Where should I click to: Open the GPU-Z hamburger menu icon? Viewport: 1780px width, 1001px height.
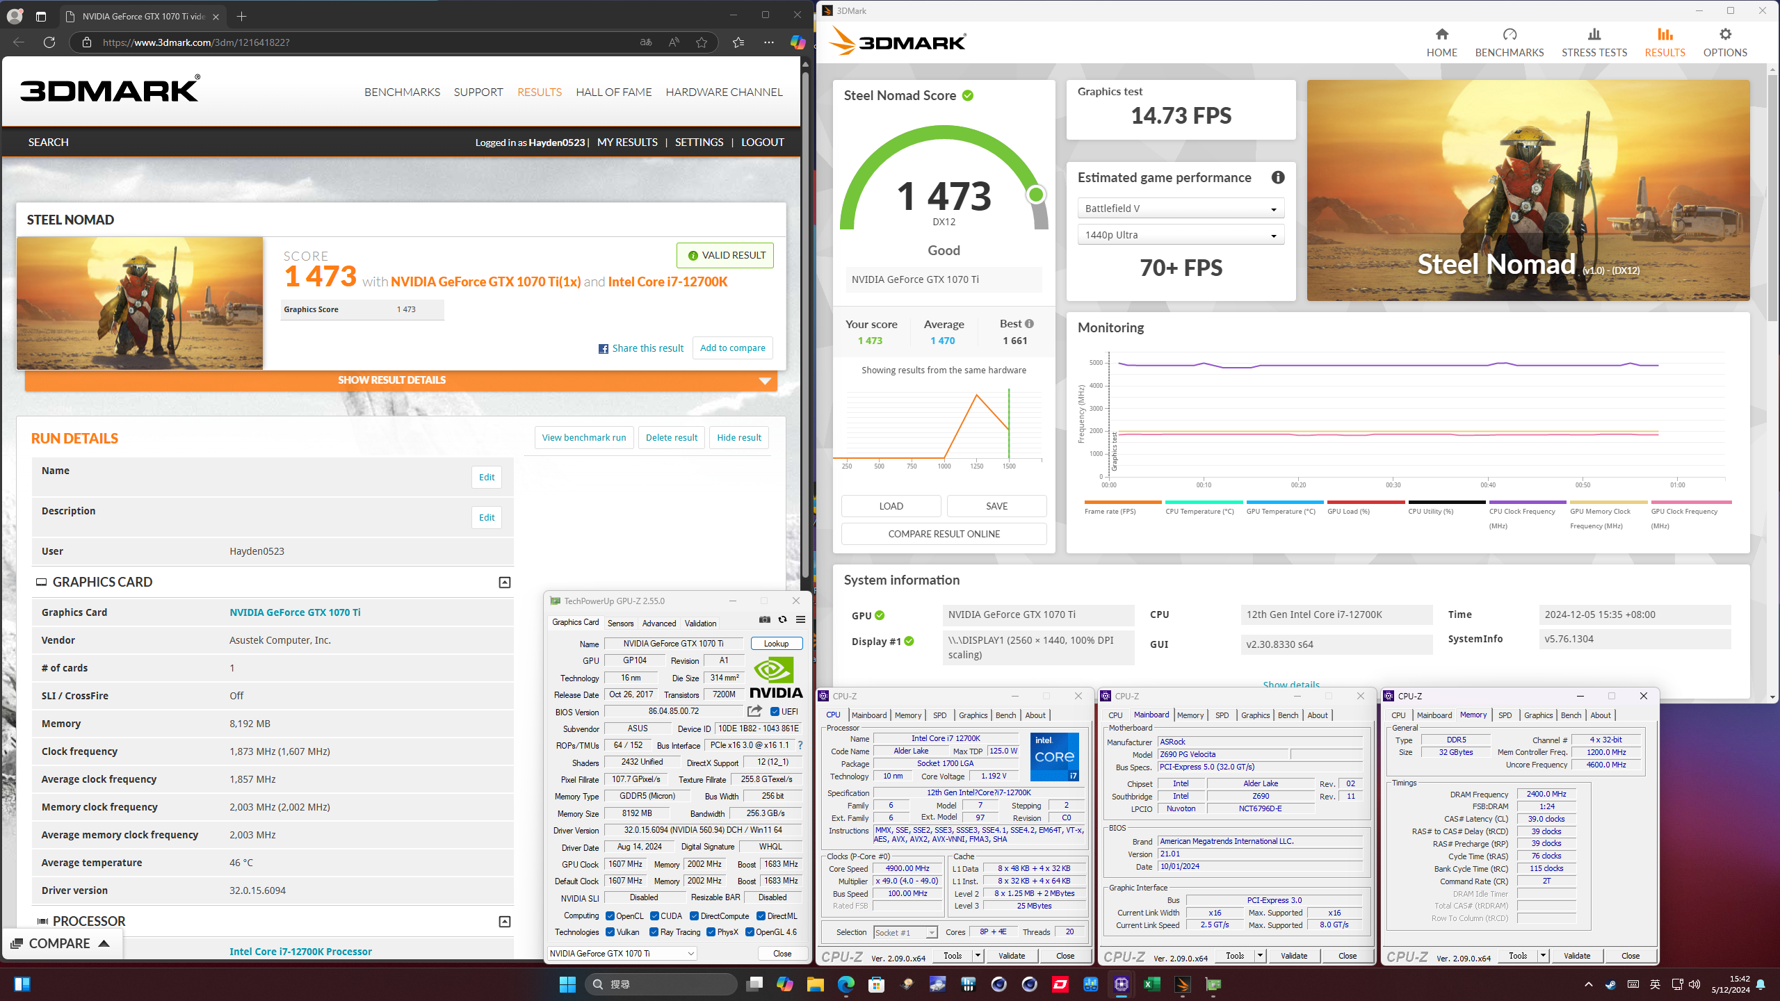coord(800,619)
